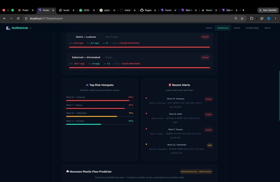This screenshot has height=182, width=280.
Task: Close the Pages GitHub tab
Action: pos(155,10)
